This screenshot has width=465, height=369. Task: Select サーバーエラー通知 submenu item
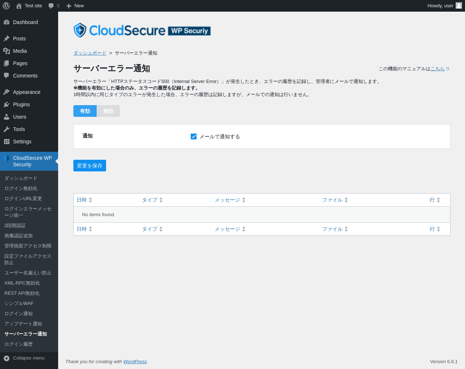29,334
